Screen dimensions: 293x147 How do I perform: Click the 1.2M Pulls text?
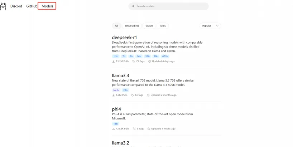pos(122,95)
